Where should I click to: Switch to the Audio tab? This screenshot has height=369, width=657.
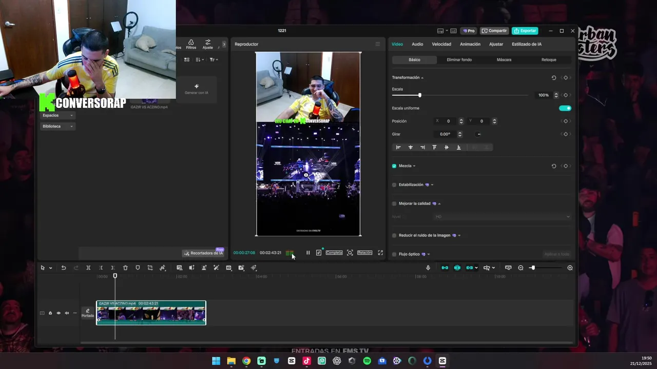click(x=417, y=44)
